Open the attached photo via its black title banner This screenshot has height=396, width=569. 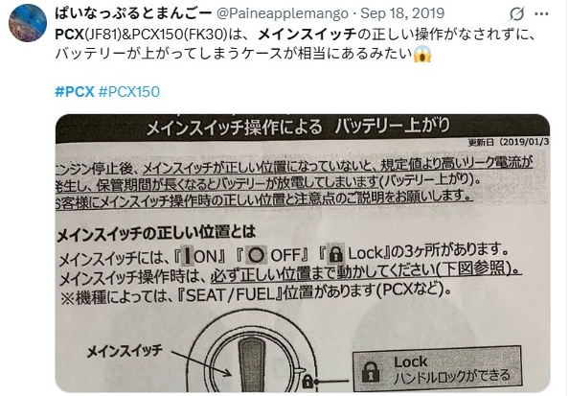click(x=303, y=128)
